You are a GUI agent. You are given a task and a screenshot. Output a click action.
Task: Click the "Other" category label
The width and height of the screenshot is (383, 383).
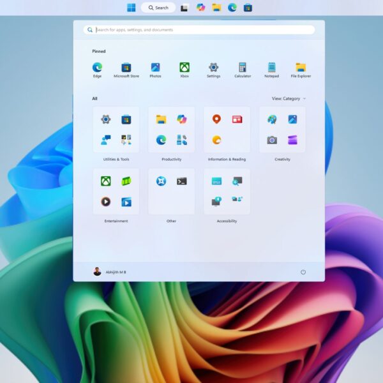click(171, 221)
